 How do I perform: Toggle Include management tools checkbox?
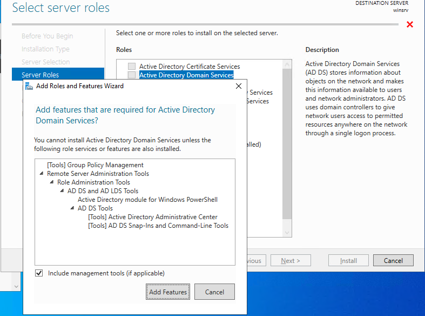click(x=39, y=273)
